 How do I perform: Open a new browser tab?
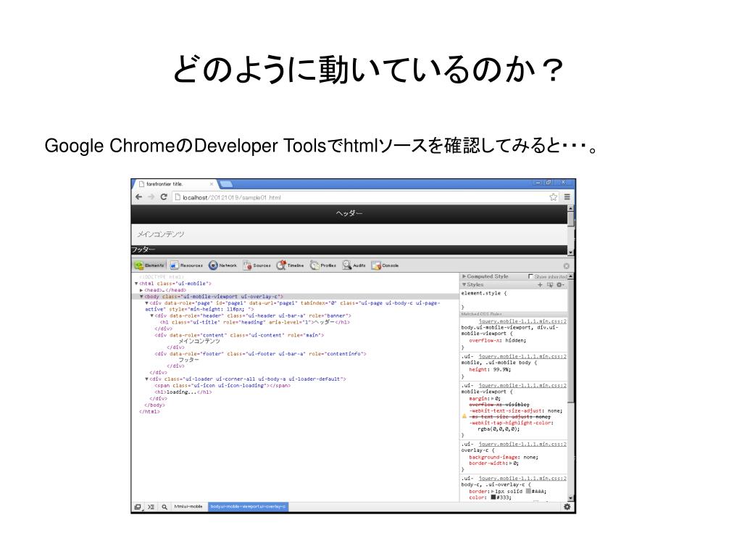[226, 183]
